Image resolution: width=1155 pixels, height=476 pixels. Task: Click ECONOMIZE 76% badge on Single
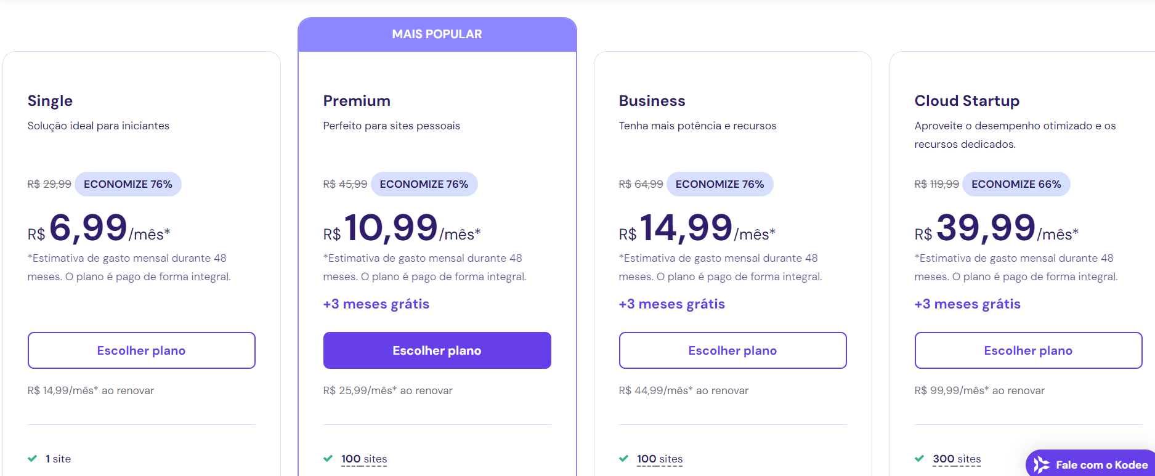[x=128, y=184]
